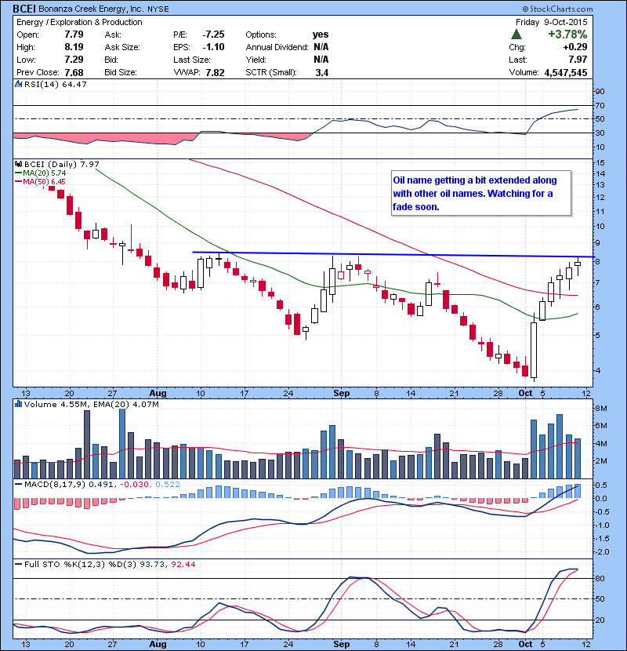Image resolution: width=627 pixels, height=651 pixels.
Task: Click the MACD(8,17,9) label
Action: [55, 484]
